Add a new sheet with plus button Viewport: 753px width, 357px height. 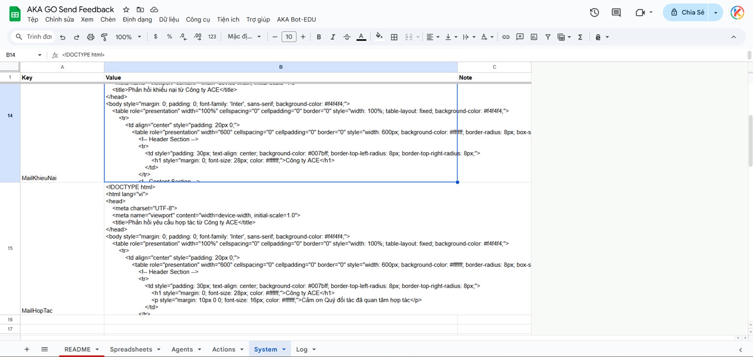(27, 349)
